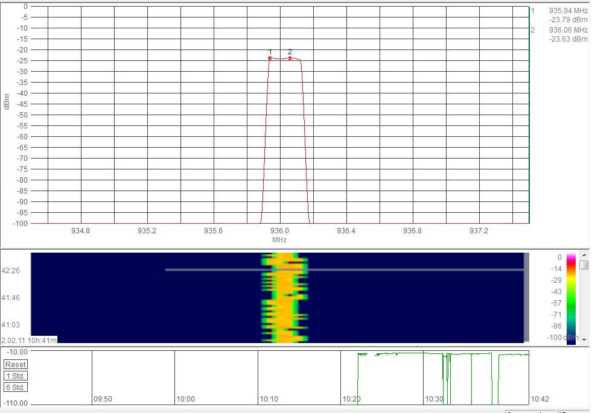592x413 pixels.
Task: Click the gray time cursor line in waterfall
Action: [345, 270]
